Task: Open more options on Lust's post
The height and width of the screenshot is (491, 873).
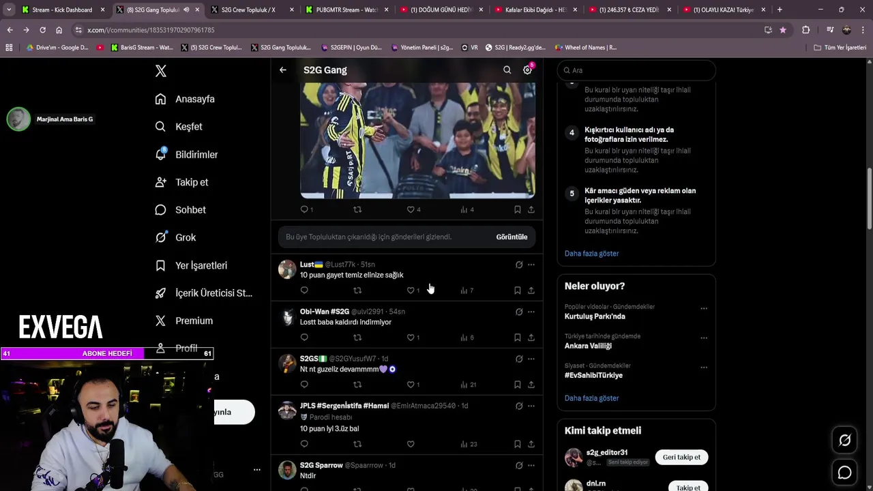Action: [531, 265]
